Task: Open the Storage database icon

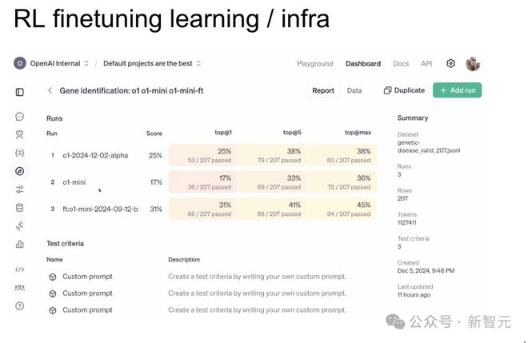Action: 20,207
